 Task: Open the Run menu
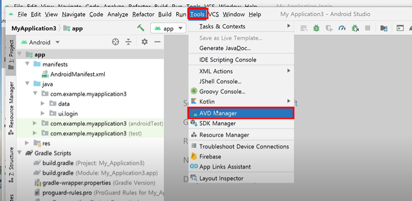181,15
